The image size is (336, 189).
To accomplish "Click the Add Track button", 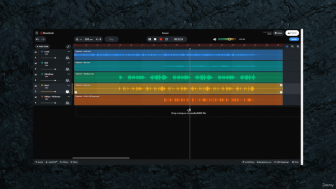I will click(43, 47).
